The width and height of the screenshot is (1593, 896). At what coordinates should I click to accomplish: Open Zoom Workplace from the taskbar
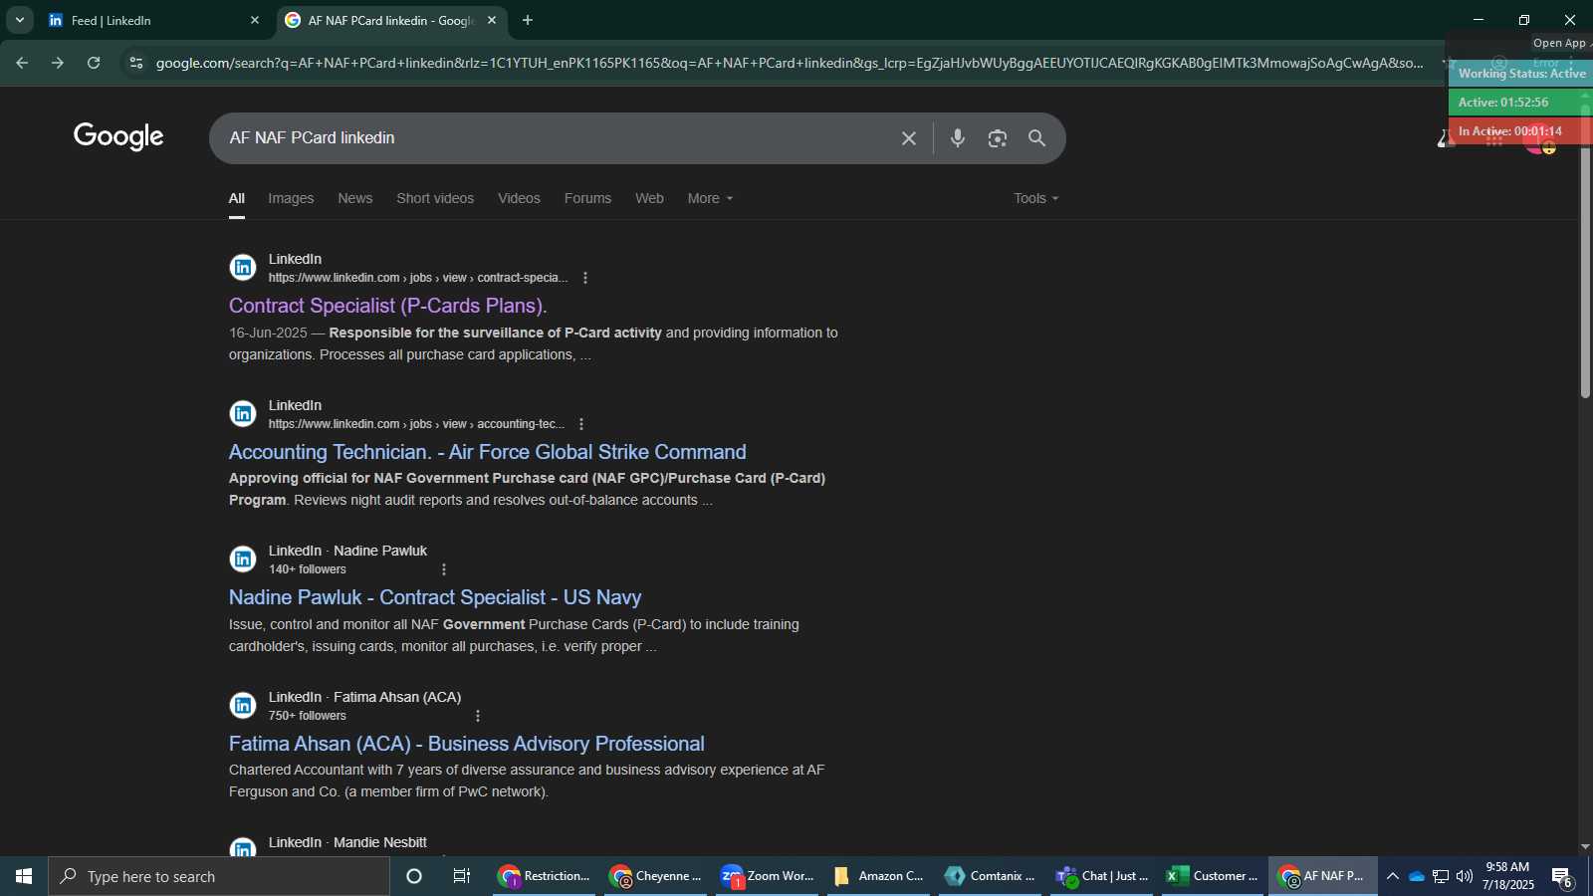pos(768,876)
